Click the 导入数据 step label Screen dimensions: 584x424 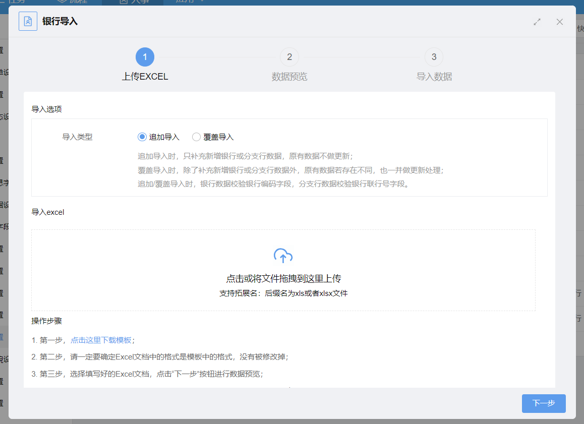tap(434, 77)
